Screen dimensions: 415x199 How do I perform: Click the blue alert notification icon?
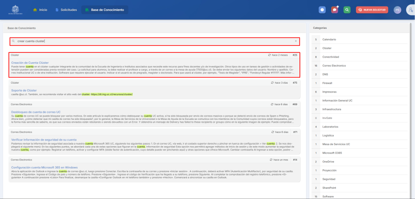click(x=322, y=10)
